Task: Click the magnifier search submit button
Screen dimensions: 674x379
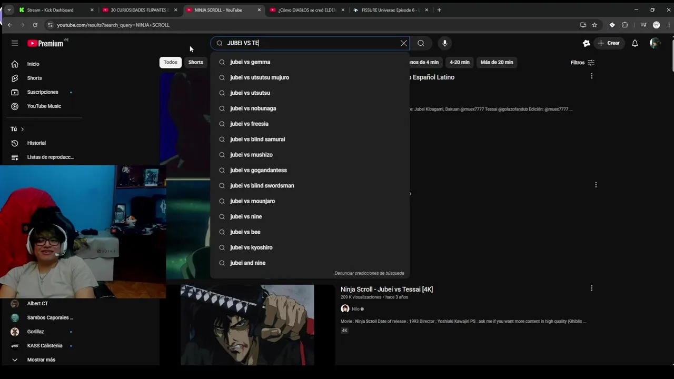Action: pos(421,43)
